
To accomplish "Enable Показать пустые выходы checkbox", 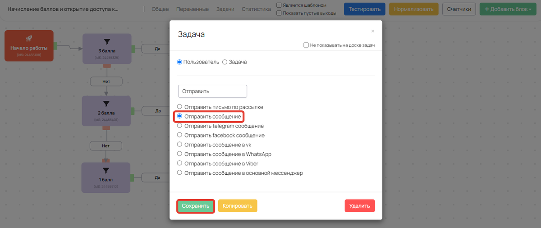I will (x=279, y=13).
